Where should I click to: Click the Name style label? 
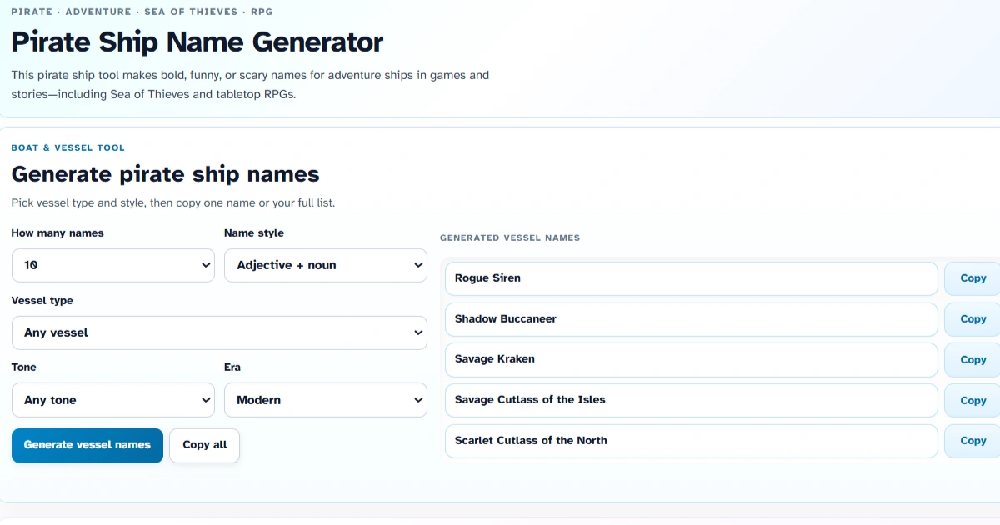pyautogui.click(x=254, y=233)
